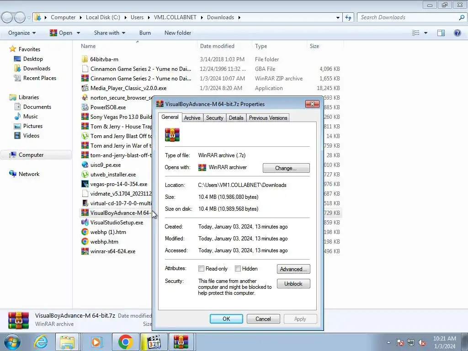Image resolution: width=468 pixels, height=351 pixels.
Task: Switch to the Archive tab
Action: click(192, 118)
